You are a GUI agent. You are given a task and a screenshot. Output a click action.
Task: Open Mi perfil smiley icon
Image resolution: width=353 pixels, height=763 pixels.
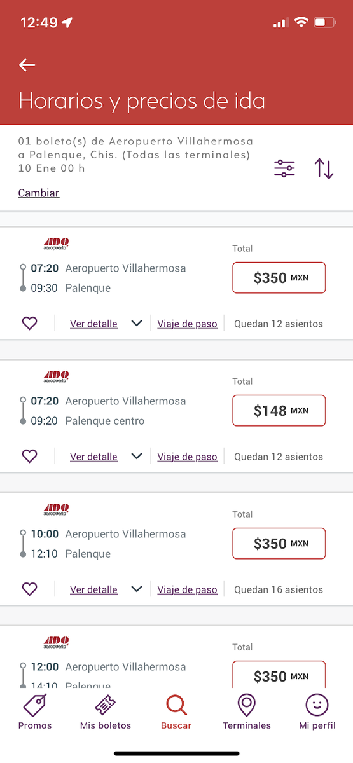pyautogui.click(x=317, y=705)
